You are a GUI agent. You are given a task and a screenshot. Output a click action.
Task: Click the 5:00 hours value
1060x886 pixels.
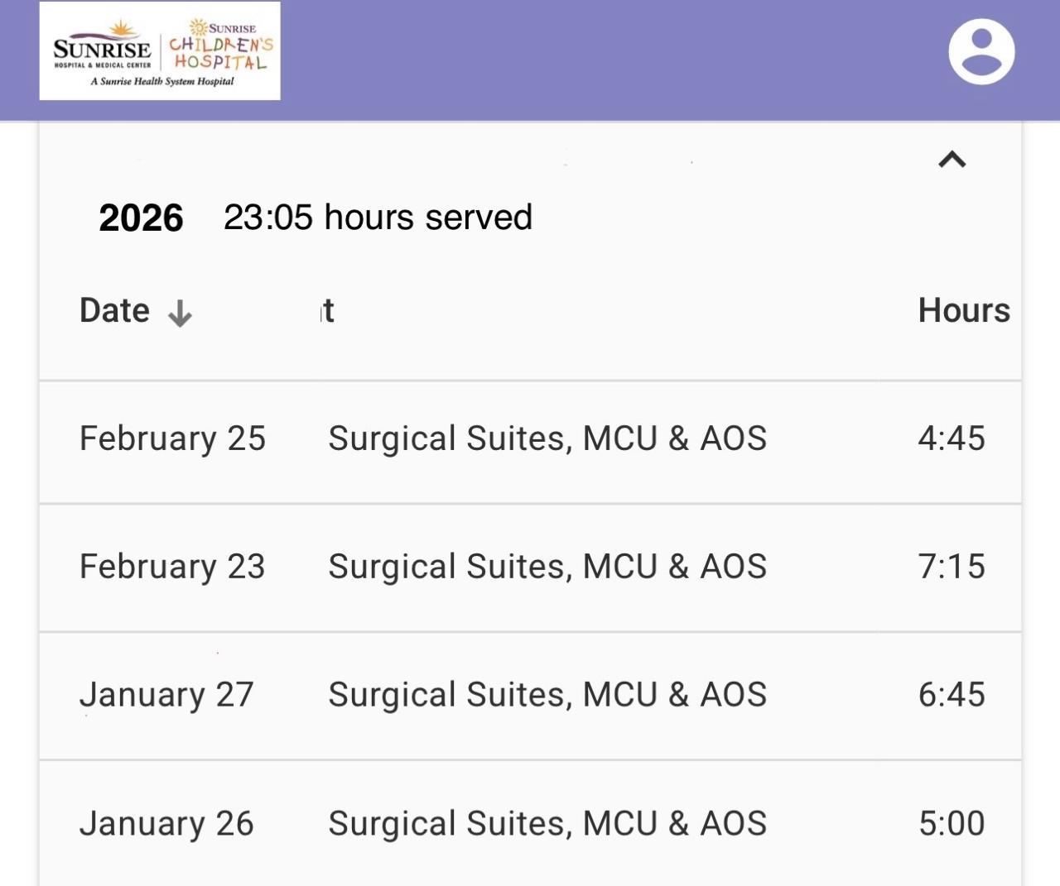952,824
